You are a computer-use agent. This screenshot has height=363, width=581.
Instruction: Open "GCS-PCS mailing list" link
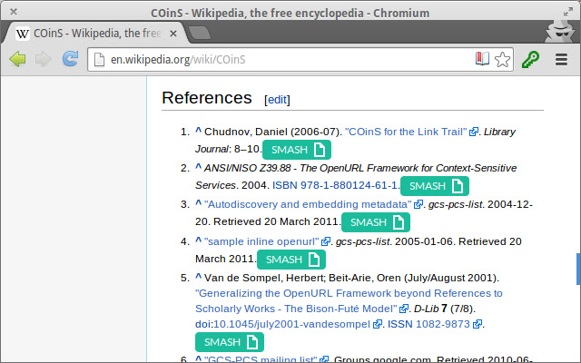pyautogui.click(x=261, y=359)
